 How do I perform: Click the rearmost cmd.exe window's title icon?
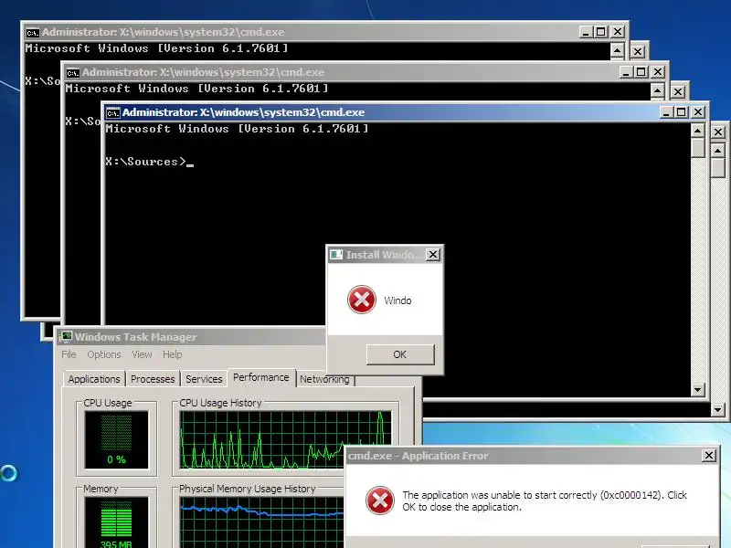pyautogui.click(x=33, y=33)
